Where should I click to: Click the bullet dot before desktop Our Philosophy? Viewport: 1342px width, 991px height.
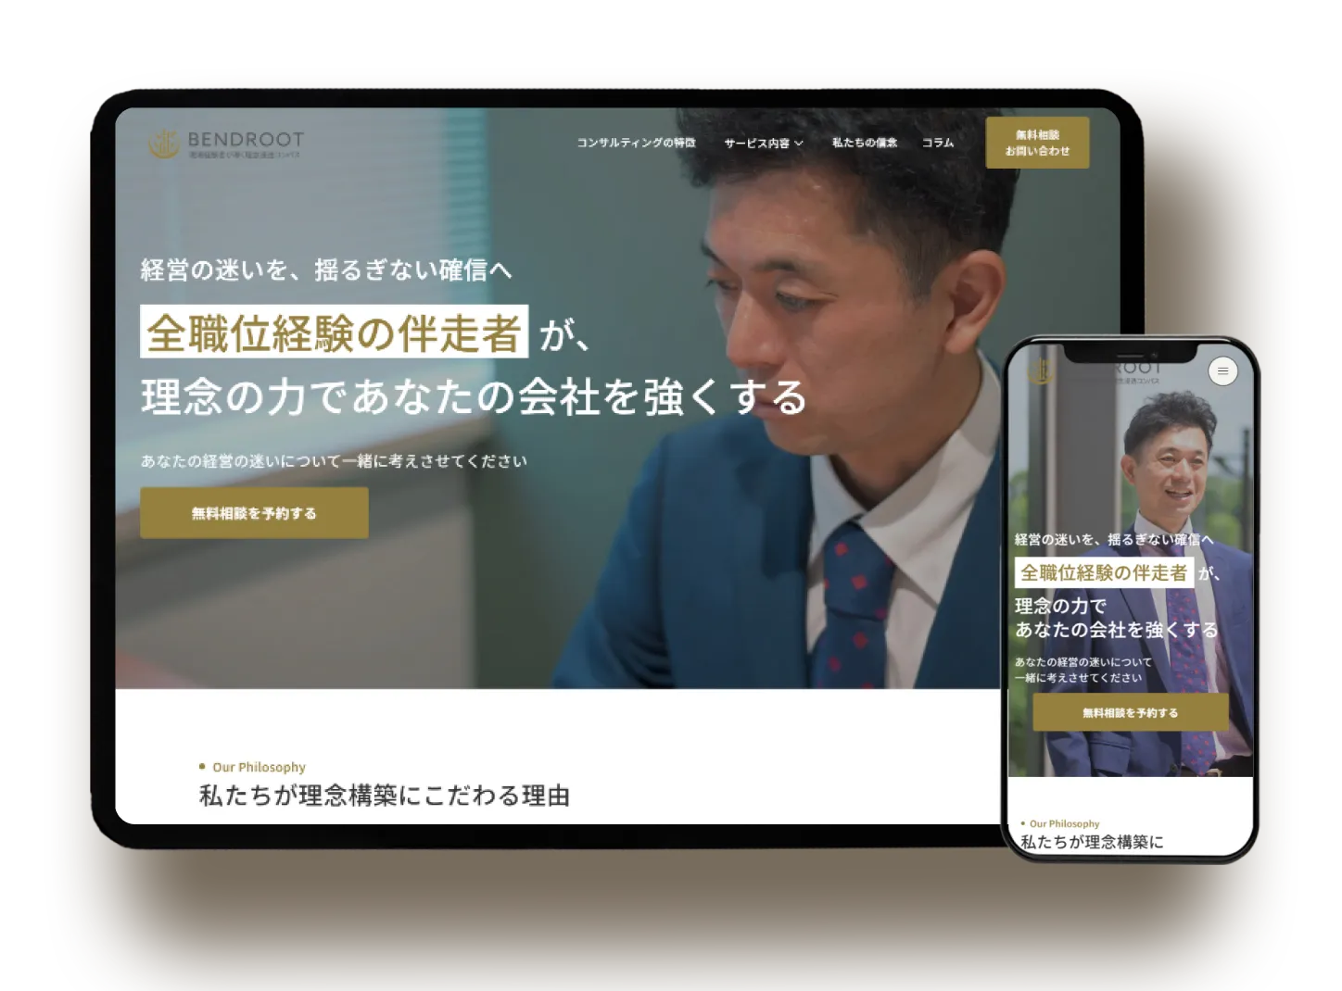coord(202,767)
